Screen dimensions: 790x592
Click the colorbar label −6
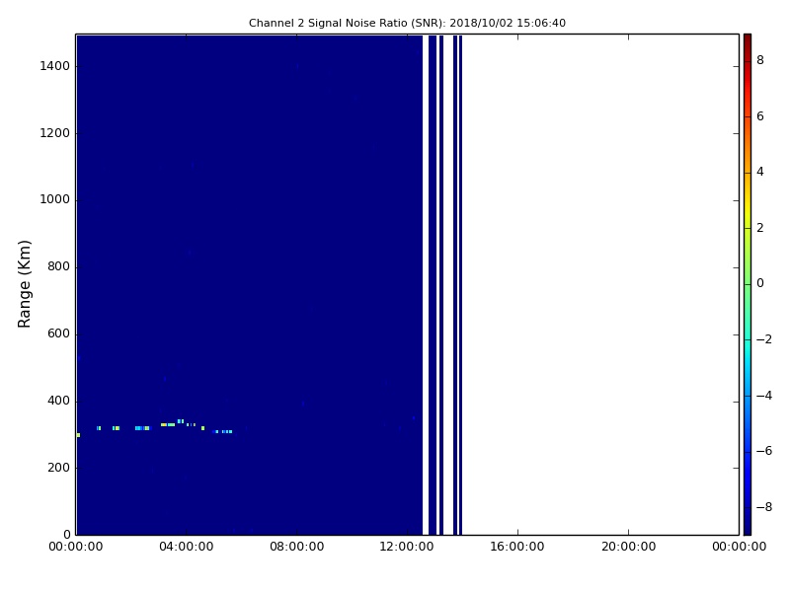pyautogui.click(x=764, y=451)
